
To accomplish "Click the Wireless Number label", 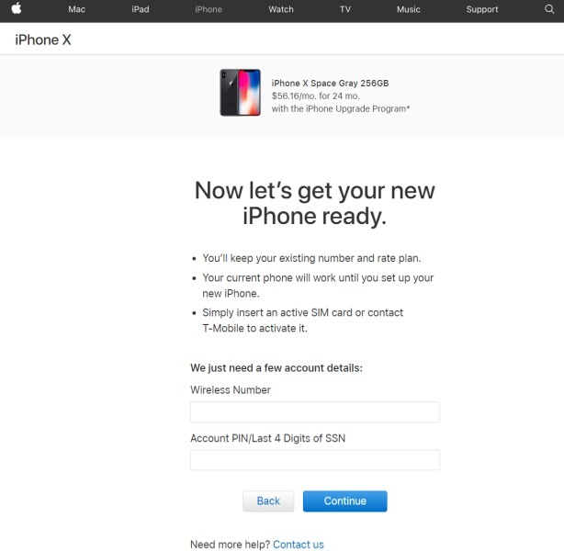I will point(231,390).
